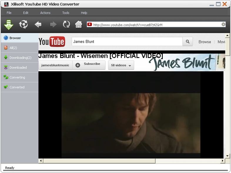Open the Actions menu
The width and height of the screenshot is (231, 173).
click(x=45, y=13)
